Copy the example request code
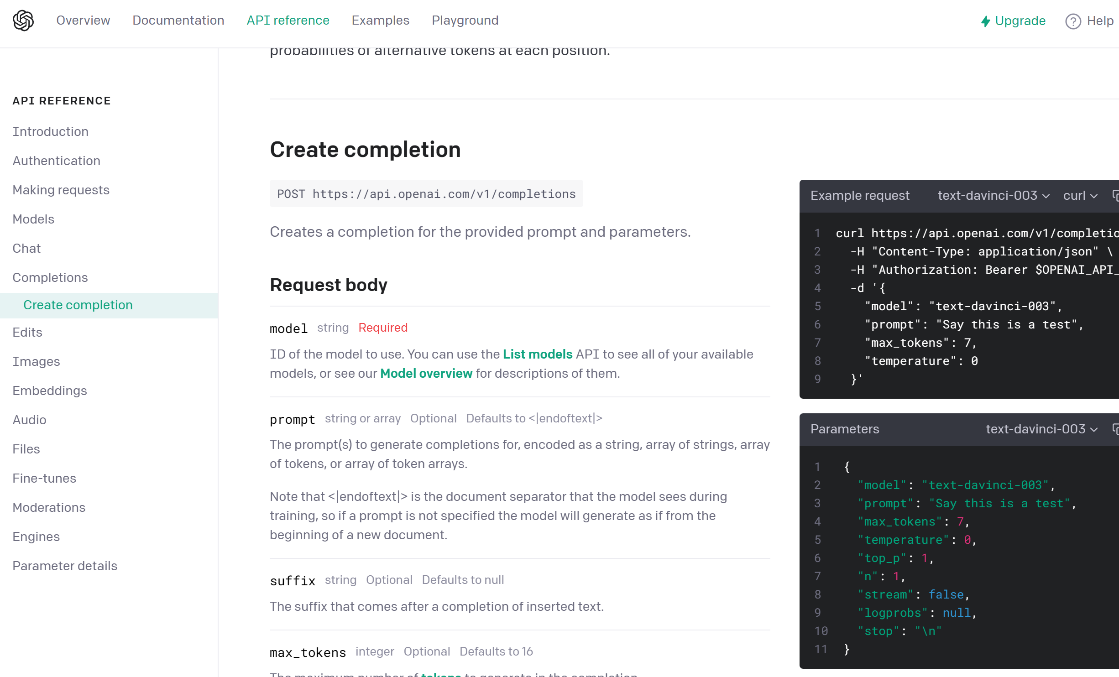This screenshot has width=1119, height=677. pos(1115,196)
